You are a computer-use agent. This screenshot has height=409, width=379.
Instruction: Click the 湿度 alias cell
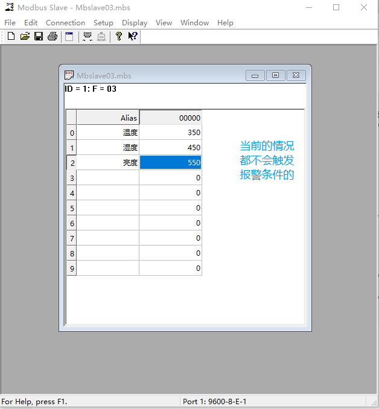108,148
